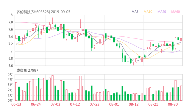185x110 pixels.
Task: Select the 08-01 date axis label
Action: (114, 104)
